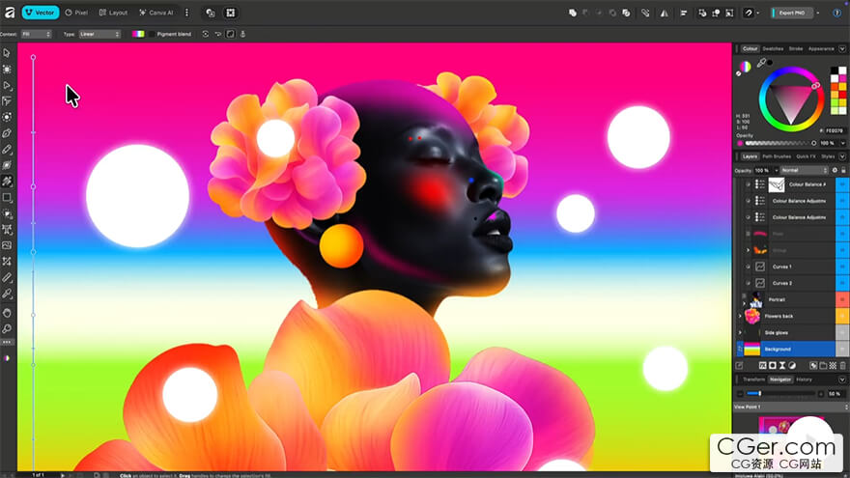Select the Background layer

778,349
